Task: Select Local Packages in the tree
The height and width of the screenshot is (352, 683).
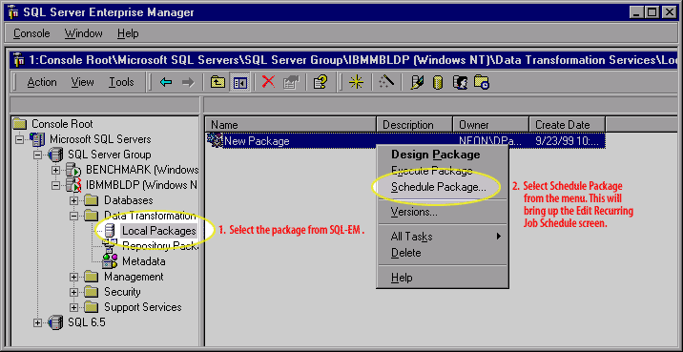Action: coord(158,231)
